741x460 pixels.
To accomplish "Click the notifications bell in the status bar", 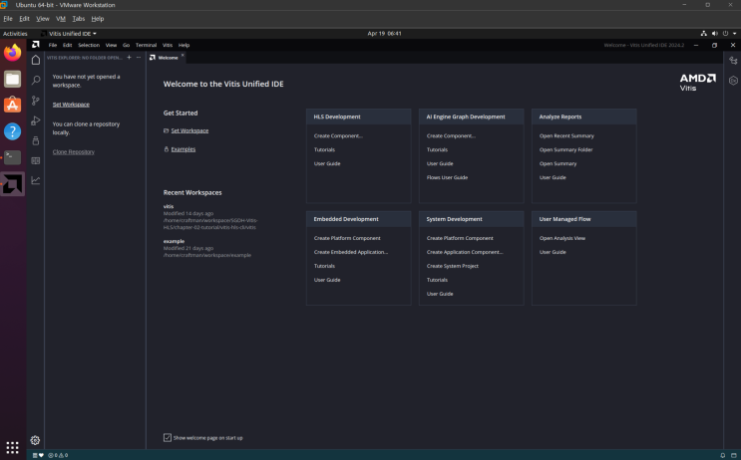I will coord(723,455).
